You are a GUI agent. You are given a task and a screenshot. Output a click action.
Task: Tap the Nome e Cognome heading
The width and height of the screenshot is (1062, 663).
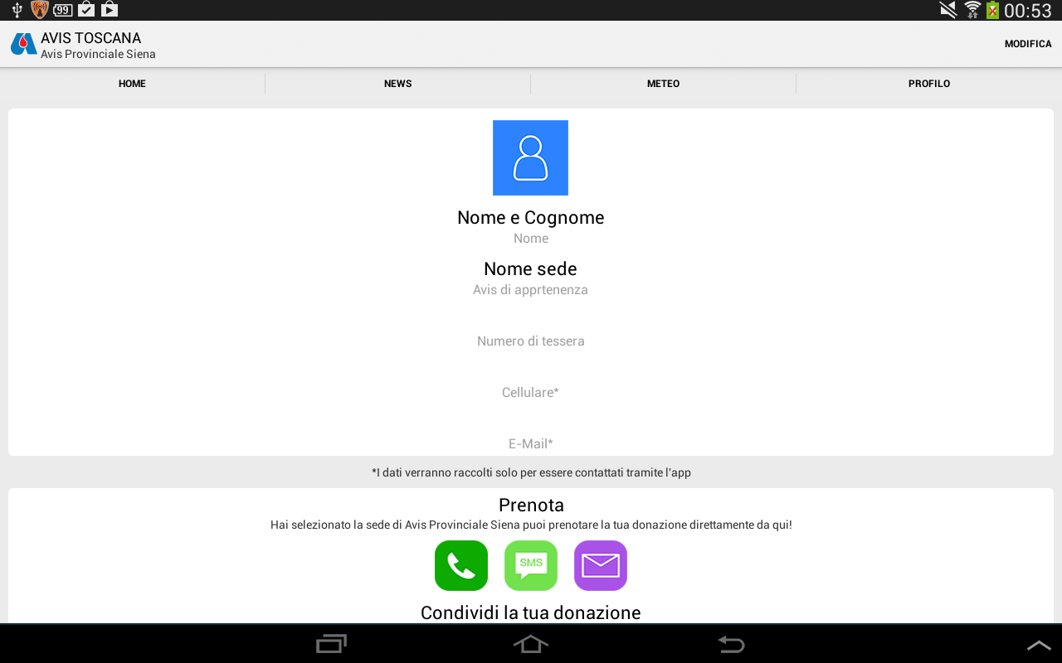pyautogui.click(x=531, y=217)
